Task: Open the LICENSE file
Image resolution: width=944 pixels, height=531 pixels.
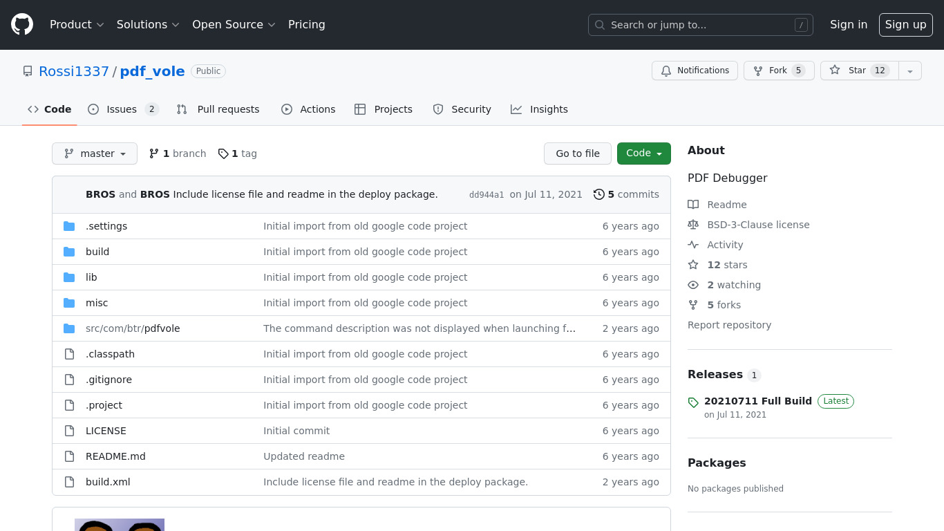Action: pyautogui.click(x=106, y=431)
